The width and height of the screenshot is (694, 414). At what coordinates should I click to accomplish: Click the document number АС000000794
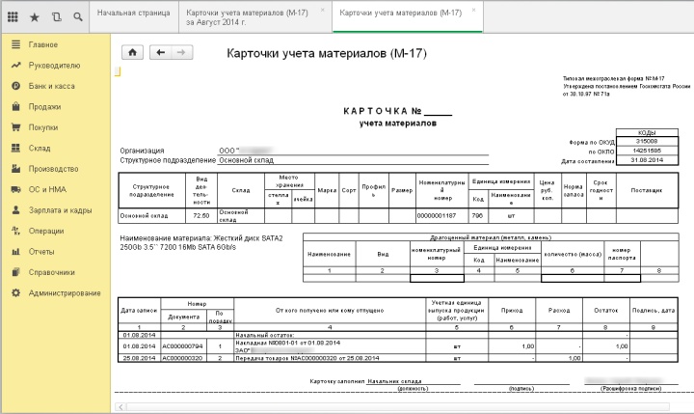(182, 346)
